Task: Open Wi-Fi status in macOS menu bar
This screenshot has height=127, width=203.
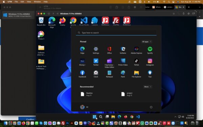Action: [x=164, y=2]
